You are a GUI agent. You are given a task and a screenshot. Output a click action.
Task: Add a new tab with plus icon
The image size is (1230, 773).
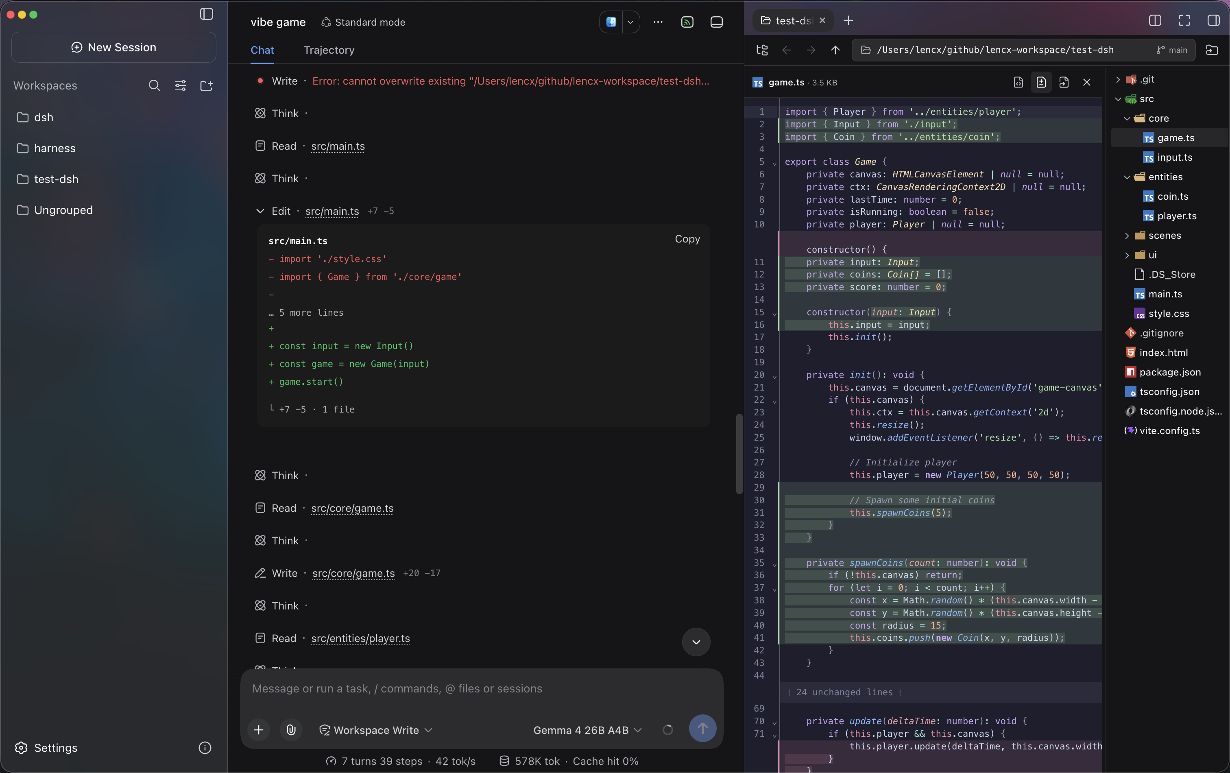point(848,20)
